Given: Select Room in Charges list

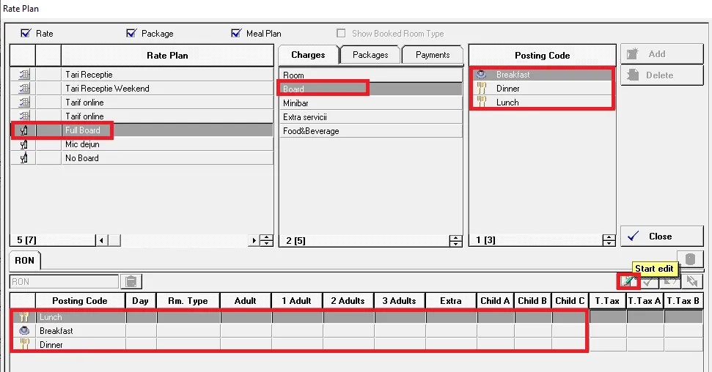Looking at the screenshot, I should 370,75.
